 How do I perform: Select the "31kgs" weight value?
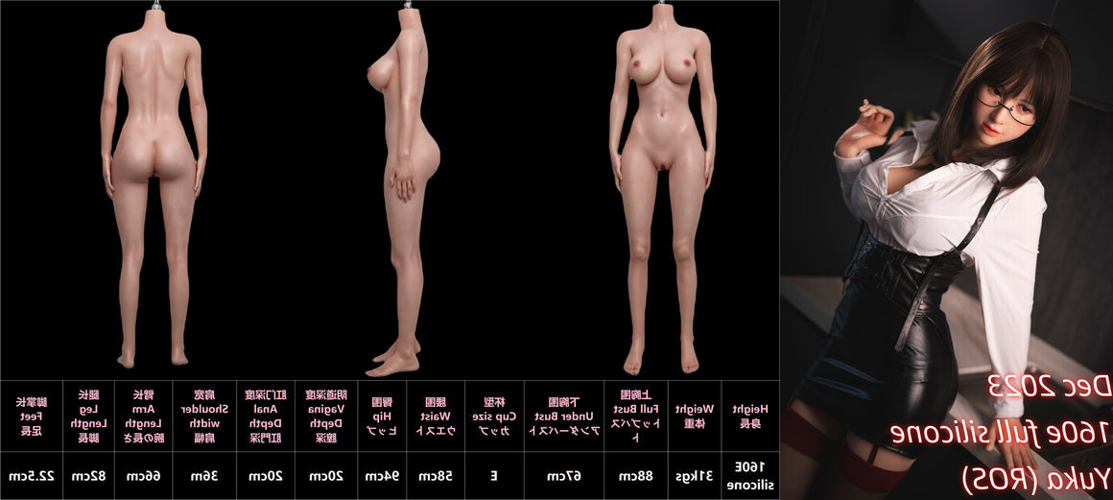click(694, 475)
